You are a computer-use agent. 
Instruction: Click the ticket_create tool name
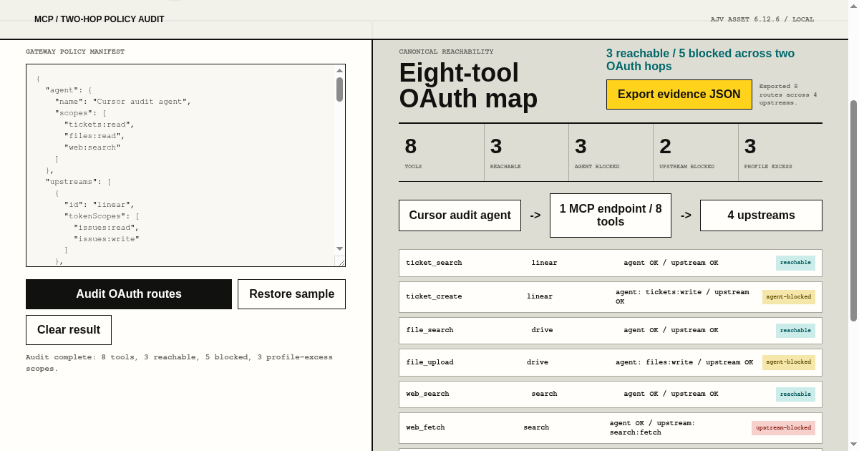[434, 296]
